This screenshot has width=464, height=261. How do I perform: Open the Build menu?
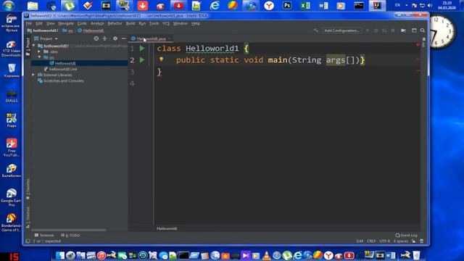tap(130, 23)
